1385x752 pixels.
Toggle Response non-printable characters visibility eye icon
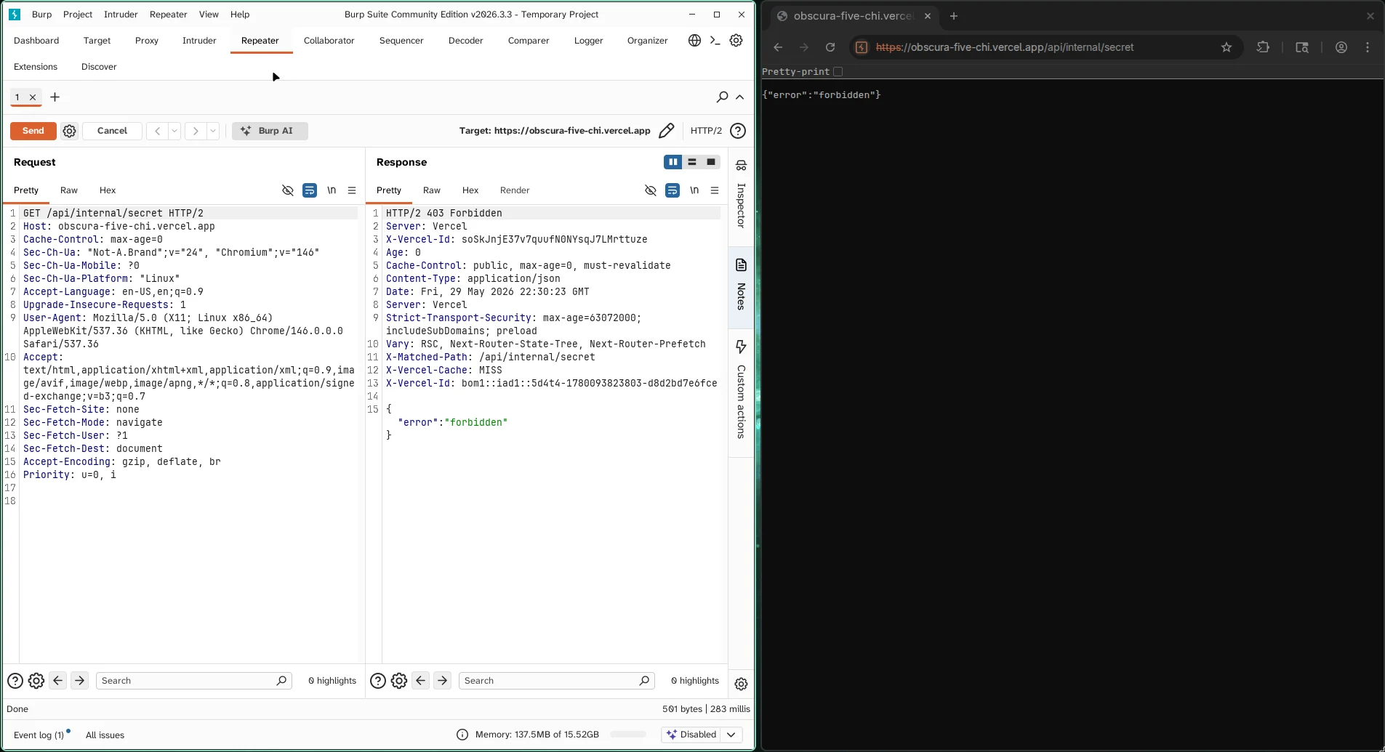tap(651, 190)
